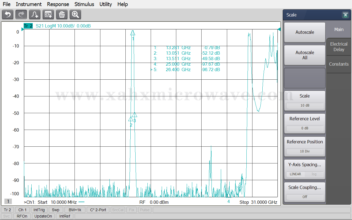Switch to the Electrical Delay tab
Viewport: 352px width, 220px height.
point(339,47)
